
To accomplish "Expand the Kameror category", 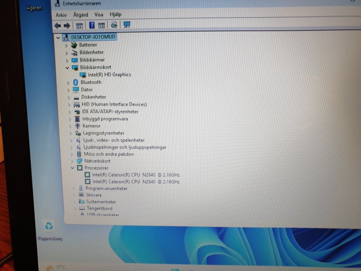I will (x=70, y=126).
